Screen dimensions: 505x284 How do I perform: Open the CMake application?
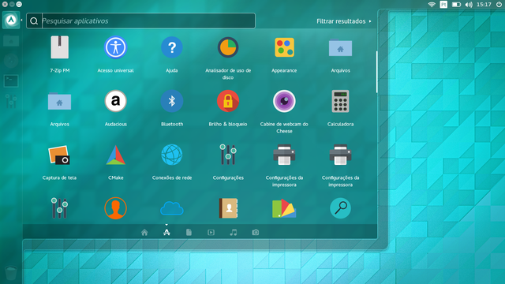pyautogui.click(x=116, y=155)
